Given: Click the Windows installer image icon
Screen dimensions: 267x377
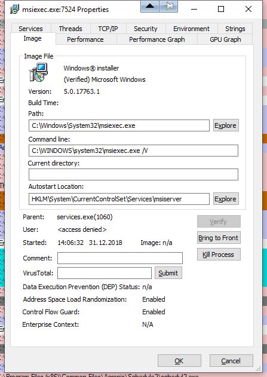Looking at the screenshot, I should [x=38, y=72].
